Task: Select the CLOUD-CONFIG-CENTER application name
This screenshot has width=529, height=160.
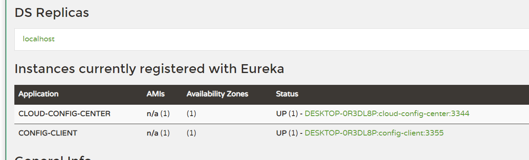Action: [65, 114]
